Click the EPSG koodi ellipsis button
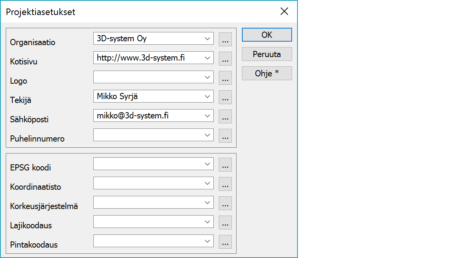 (x=225, y=164)
